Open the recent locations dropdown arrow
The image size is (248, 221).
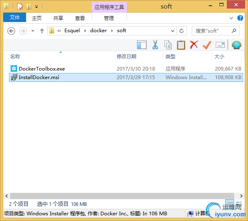click(x=33, y=31)
